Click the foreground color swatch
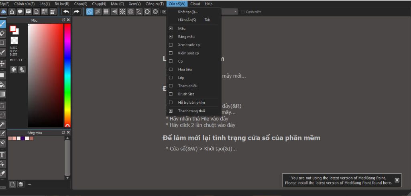411x196 pixels. (13, 29)
